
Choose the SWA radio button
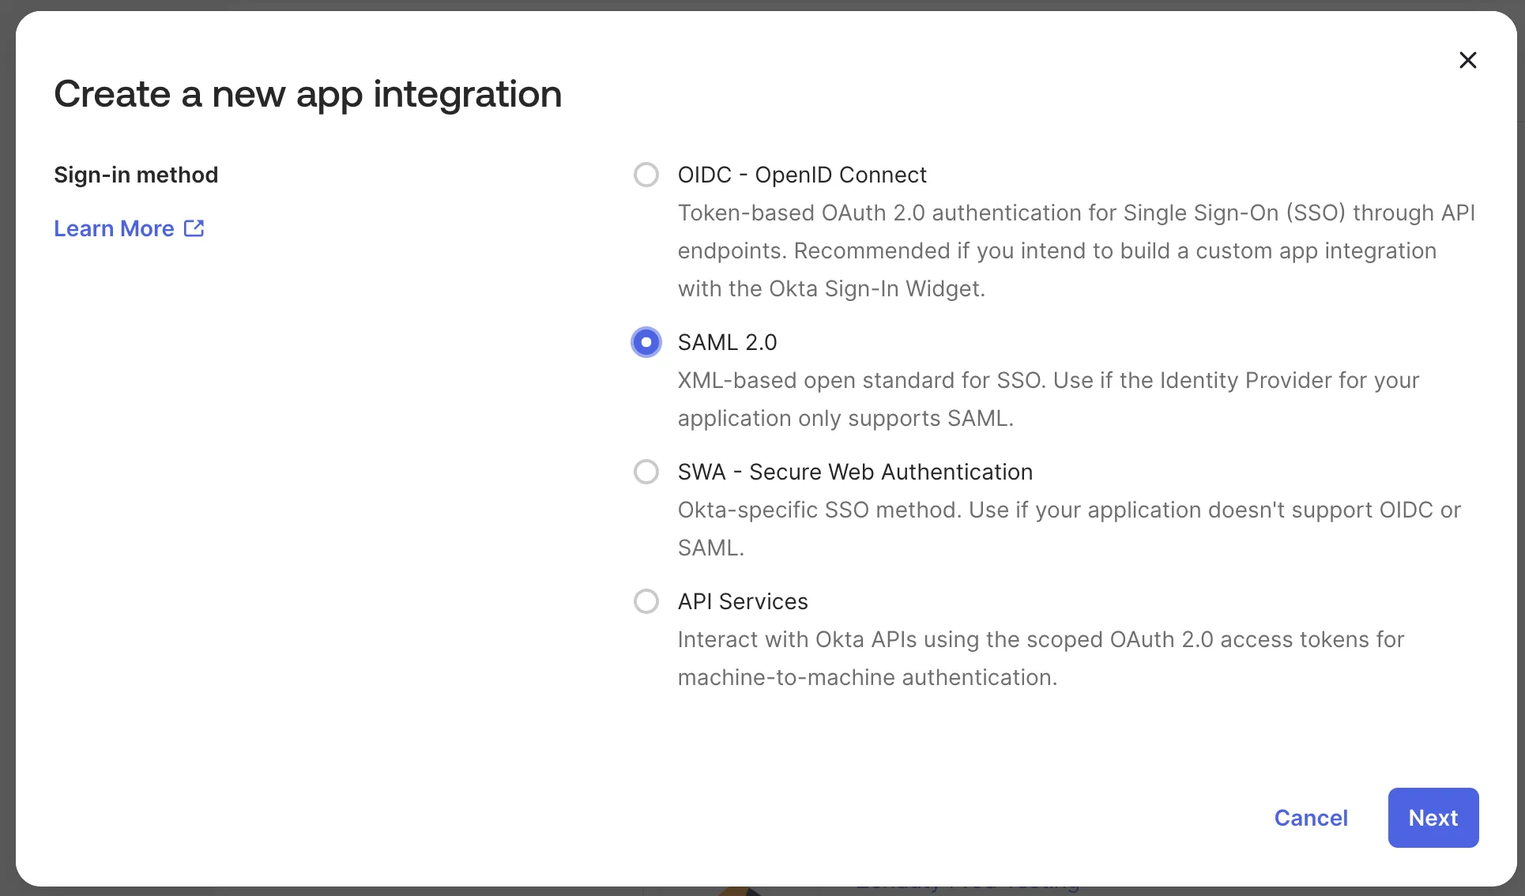[x=646, y=472]
